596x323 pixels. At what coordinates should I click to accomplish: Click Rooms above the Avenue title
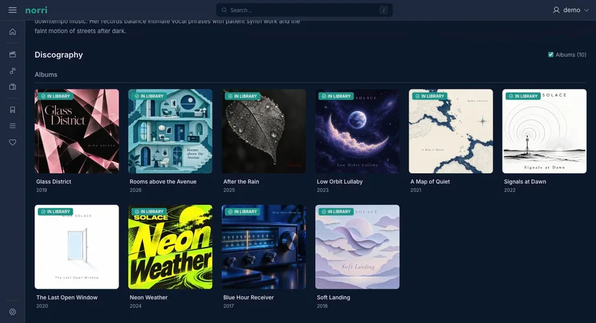click(x=163, y=181)
